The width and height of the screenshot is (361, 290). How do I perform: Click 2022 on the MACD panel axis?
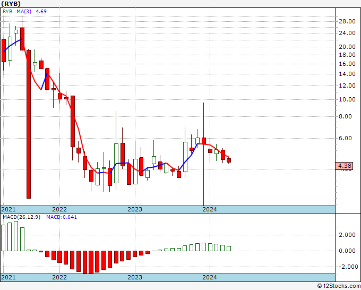point(59,277)
